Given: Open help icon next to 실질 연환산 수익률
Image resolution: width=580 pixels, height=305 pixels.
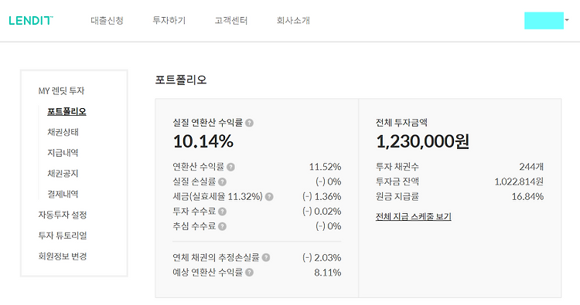Looking at the screenshot, I should point(249,123).
